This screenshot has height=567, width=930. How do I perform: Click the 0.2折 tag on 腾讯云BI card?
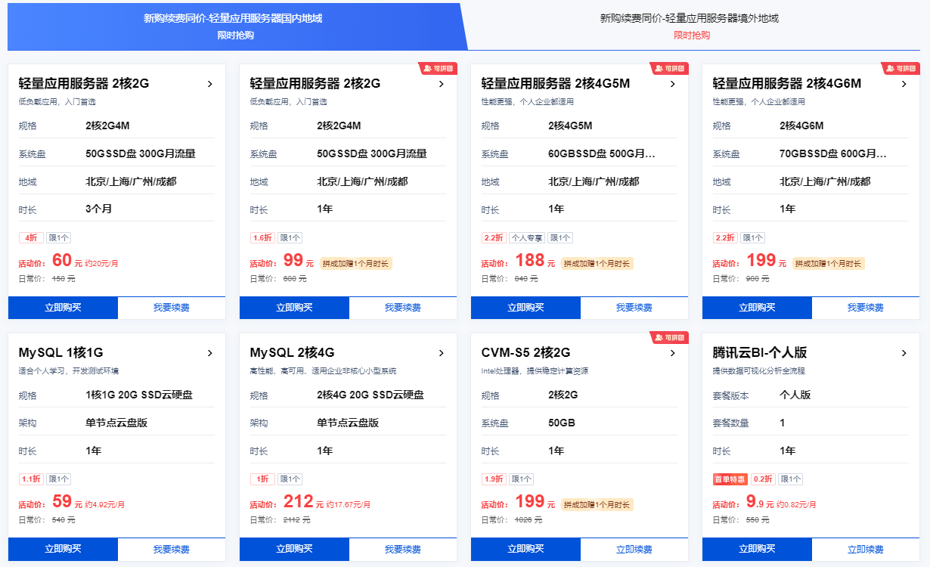click(763, 479)
